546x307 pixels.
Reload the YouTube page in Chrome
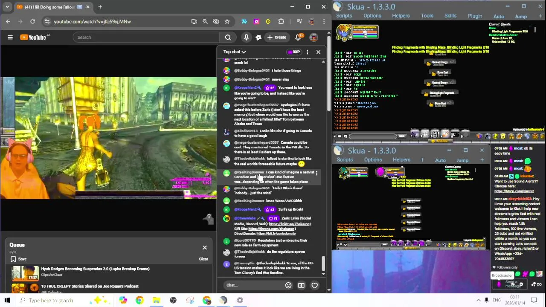(x=32, y=21)
